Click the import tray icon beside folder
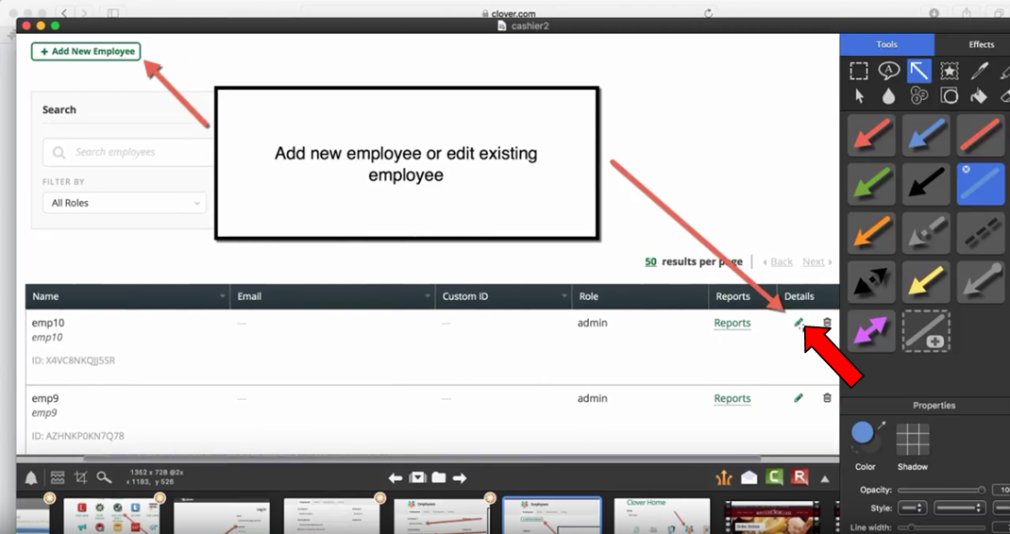The height and width of the screenshot is (534, 1010). 418,477
